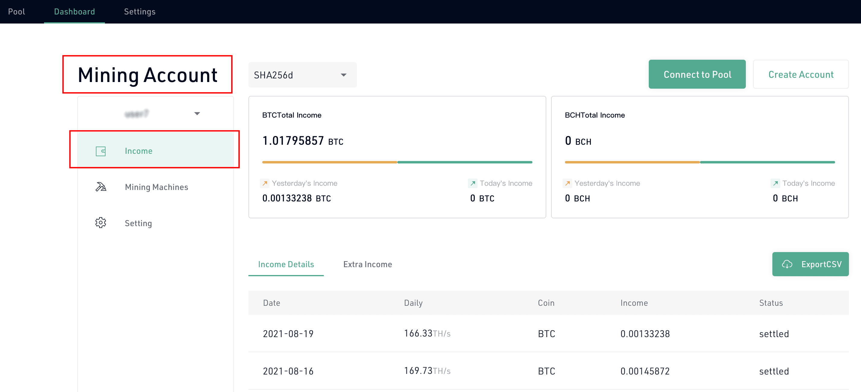Click BTC Yesterday's Income arrow icon
Screen dimensions: 861x392
point(265,183)
